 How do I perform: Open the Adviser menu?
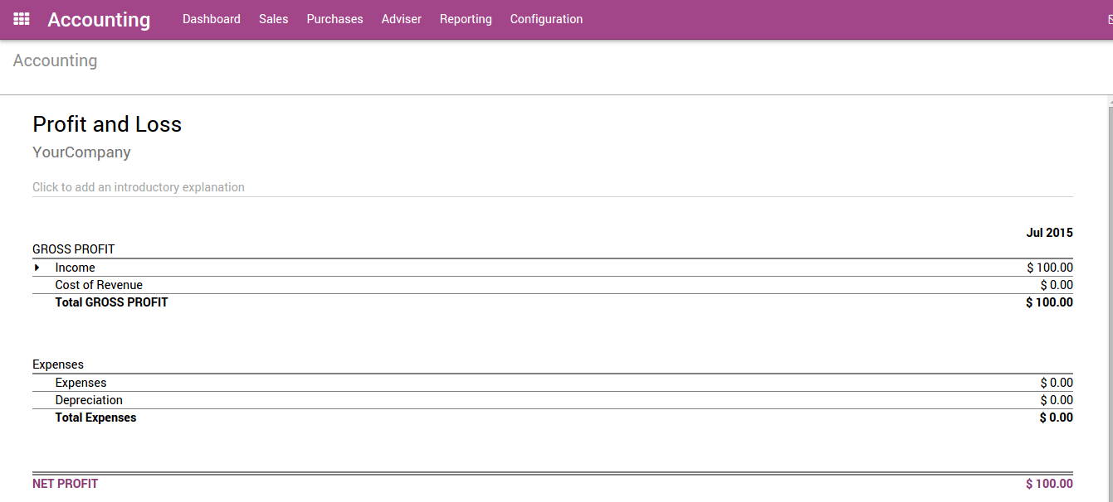[401, 18]
